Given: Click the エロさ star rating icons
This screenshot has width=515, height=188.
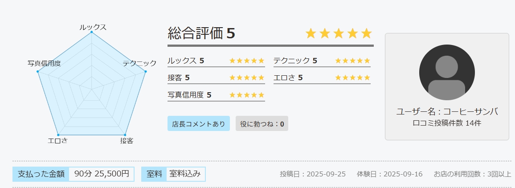Looking at the screenshot, I should [352, 78].
